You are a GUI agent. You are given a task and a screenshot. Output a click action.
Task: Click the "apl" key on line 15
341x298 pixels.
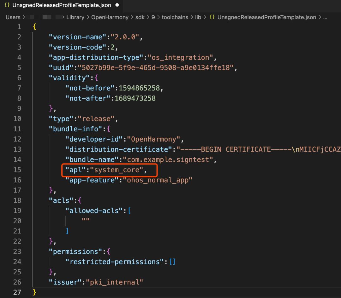75,170
